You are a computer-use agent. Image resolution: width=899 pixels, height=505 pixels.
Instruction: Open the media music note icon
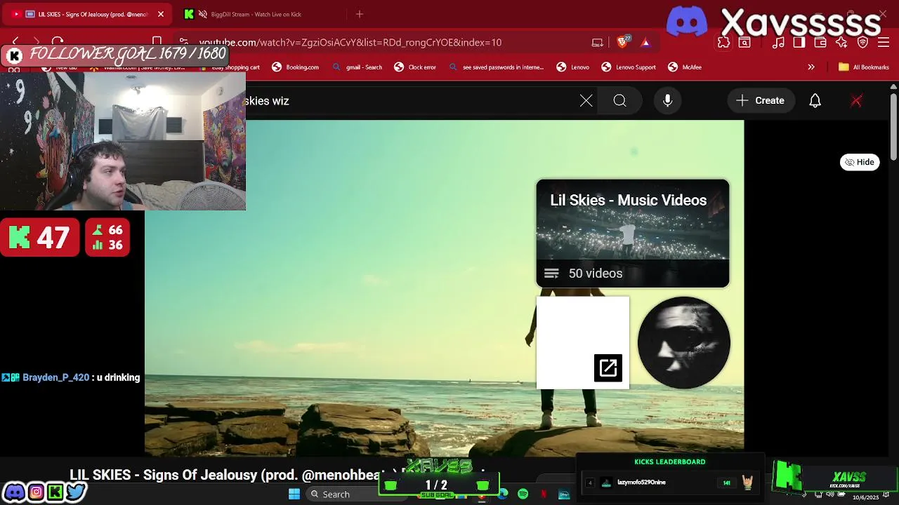click(778, 42)
